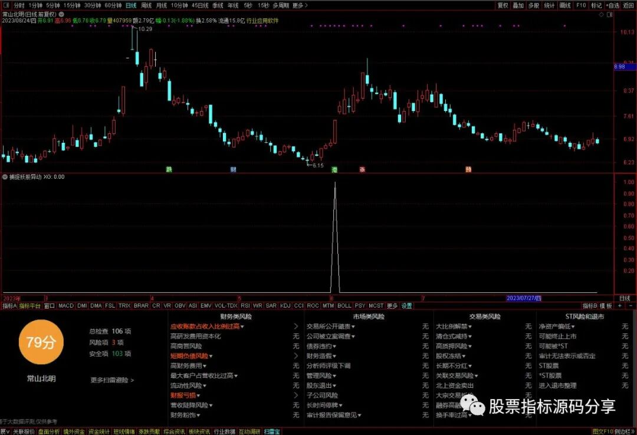Add the stock with +自选

pos(613,5)
